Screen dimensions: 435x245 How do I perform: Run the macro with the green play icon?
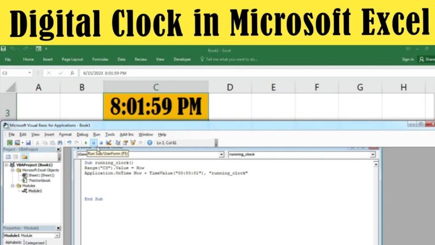86,143
